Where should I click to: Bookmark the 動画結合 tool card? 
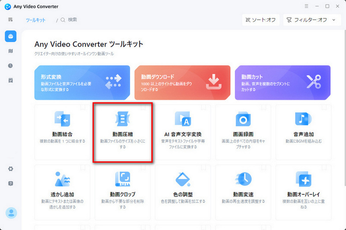[x=83, y=107]
